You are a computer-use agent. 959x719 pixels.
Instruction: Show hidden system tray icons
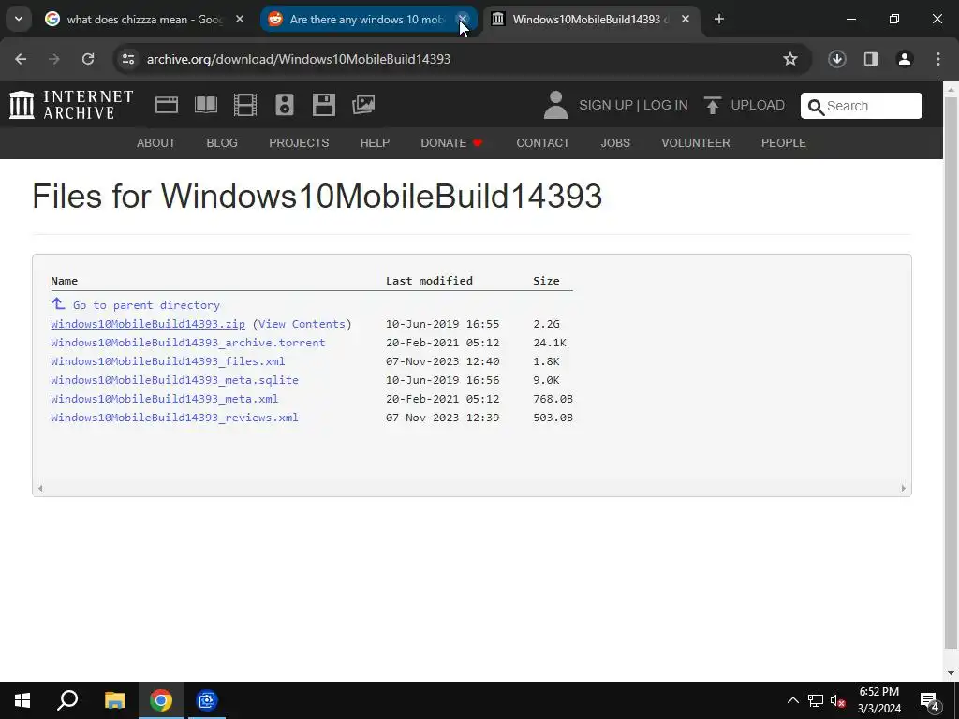click(792, 700)
